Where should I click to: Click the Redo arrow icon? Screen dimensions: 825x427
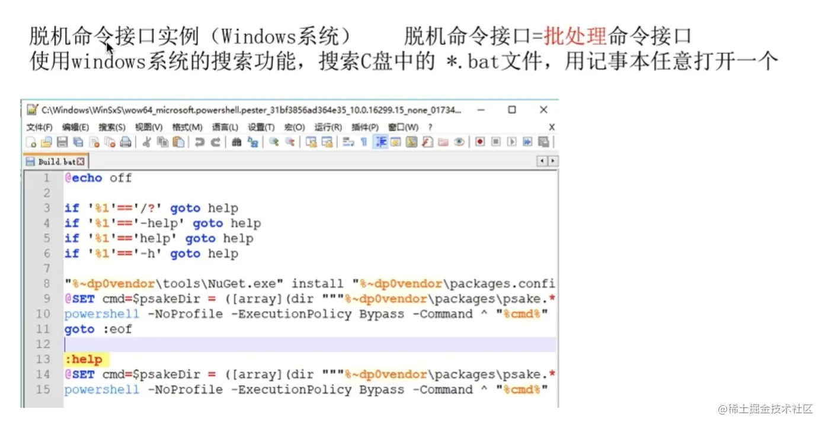[216, 142]
